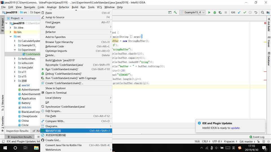The height and width of the screenshot is (152, 271).
Task: Open the 4 spaces indent setting
Action: [x=231, y=142]
